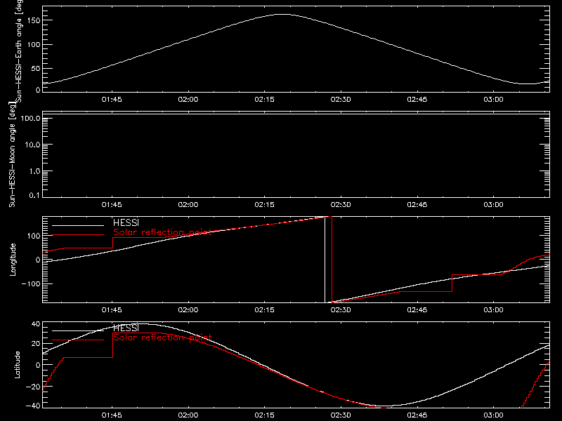Viewport: 562px width, 421px height.
Task: Click 03:00 under the Moon angle plot
Action: point(494,204)
